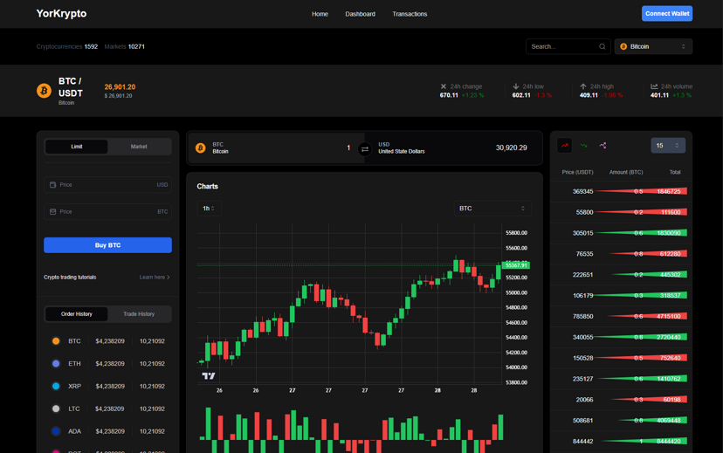Select order book row with price 508681
Viewport: 723px width, 453px height.
[x=621, y=421]
